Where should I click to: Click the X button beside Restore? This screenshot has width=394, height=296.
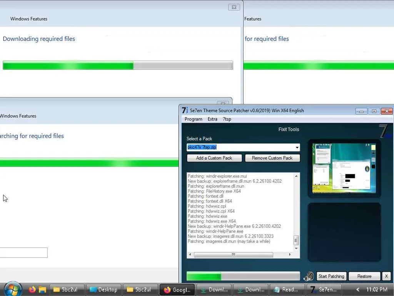(x=386, y=276)
